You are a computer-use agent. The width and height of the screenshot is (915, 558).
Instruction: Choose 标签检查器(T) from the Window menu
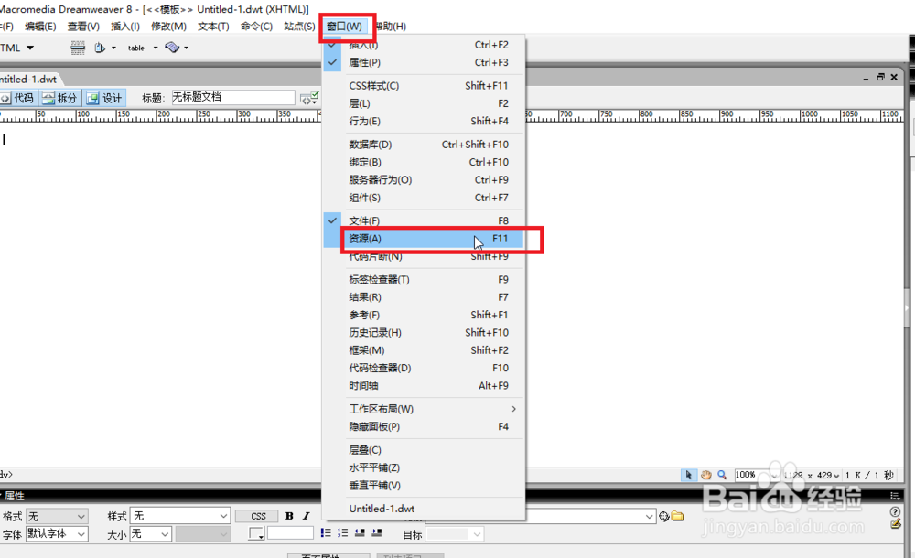(424, 280)
